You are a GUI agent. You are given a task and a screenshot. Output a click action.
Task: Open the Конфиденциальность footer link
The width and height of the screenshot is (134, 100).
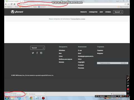(x=86, y=56)
